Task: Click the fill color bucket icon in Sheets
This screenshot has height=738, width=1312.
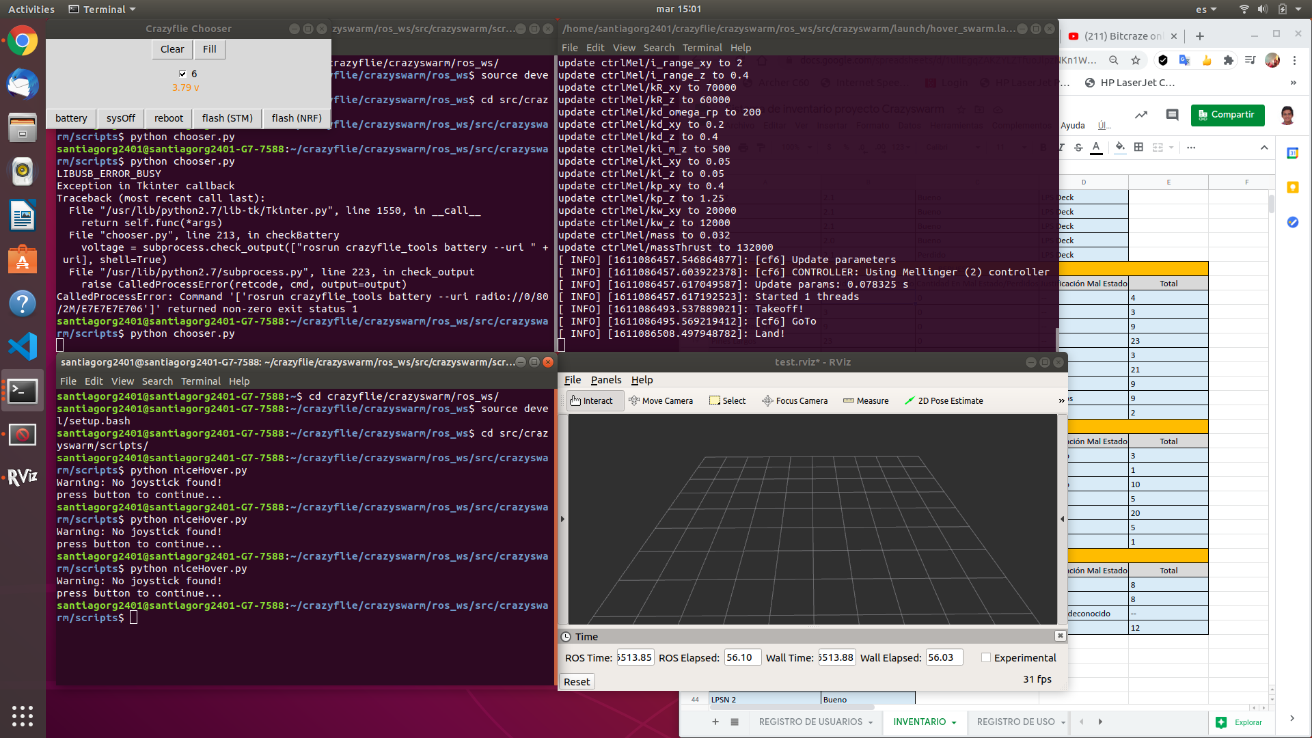Action: (1119, 147)
